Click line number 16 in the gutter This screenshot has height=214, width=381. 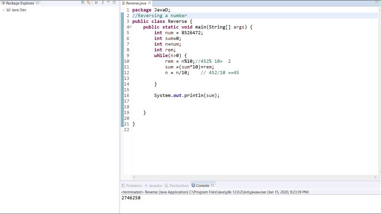click(x=127, y=95)
